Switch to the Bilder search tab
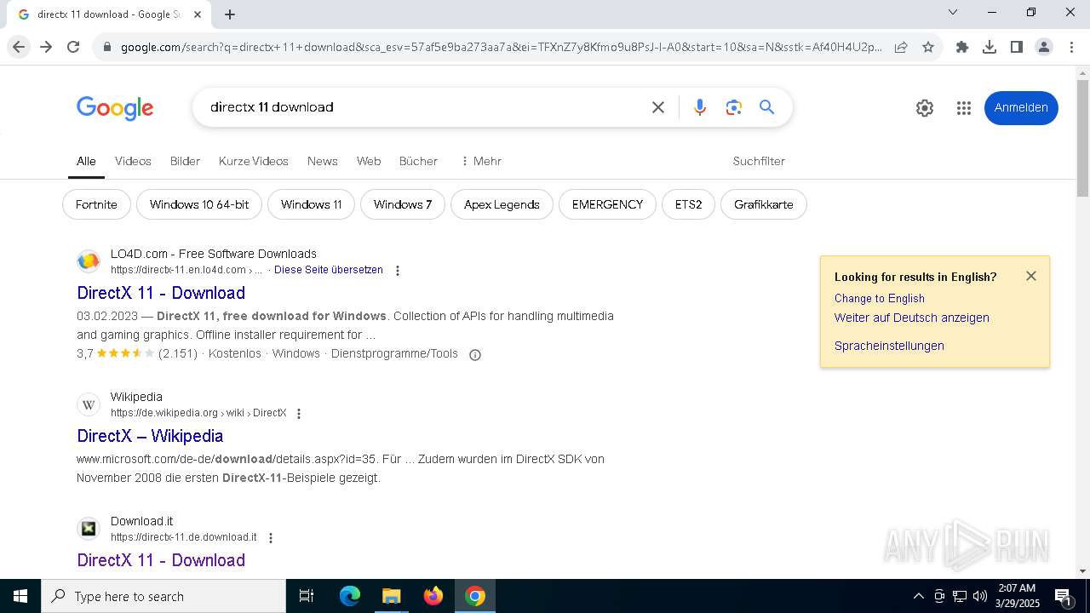 click(x=185, y=161)
